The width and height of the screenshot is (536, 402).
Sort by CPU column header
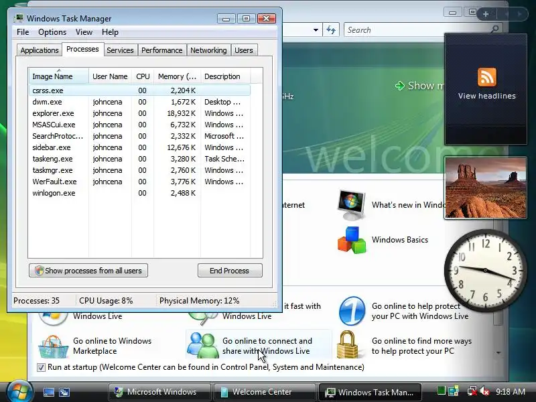tap(143, 76)
